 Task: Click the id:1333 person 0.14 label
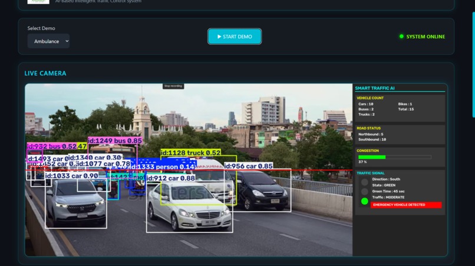click(x=163, y=167)
